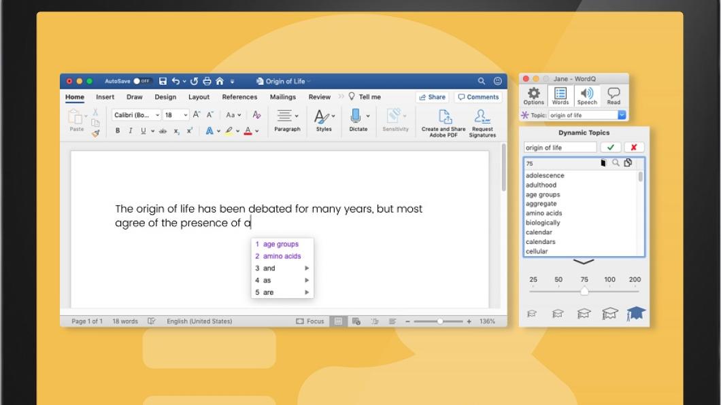Open the Review tab

click(x=319, y=96)
